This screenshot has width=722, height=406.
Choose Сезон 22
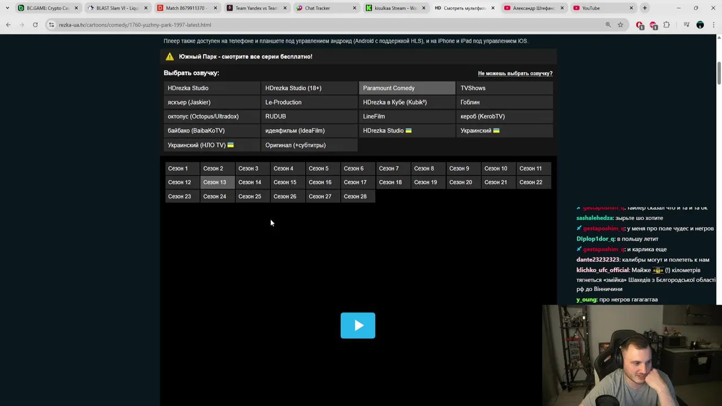pyautogui.click(x=533, y=182)
